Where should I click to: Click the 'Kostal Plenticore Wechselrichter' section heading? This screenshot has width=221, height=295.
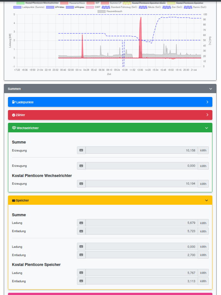pos(42,176)
